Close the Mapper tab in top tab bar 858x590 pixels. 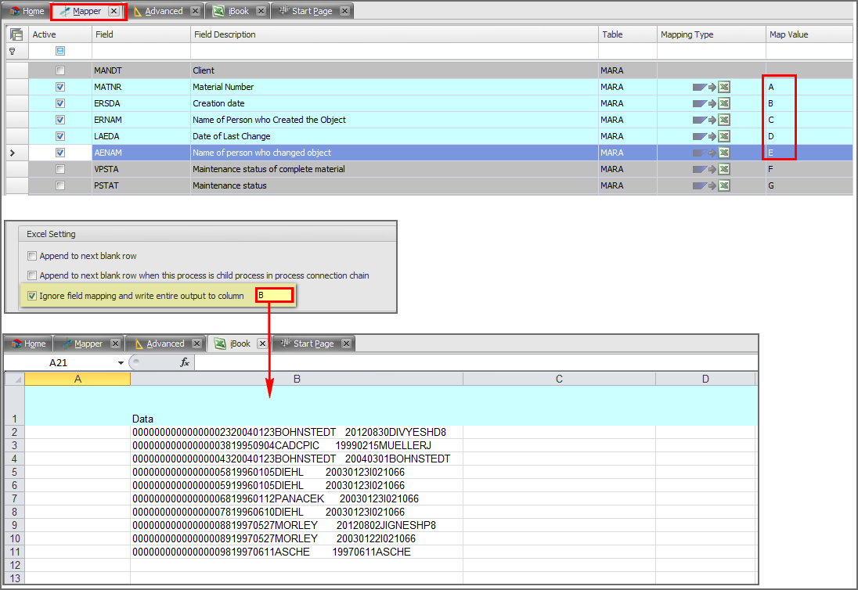click(114, 12)
